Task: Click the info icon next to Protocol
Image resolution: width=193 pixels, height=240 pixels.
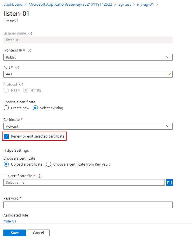Action: 21,84
